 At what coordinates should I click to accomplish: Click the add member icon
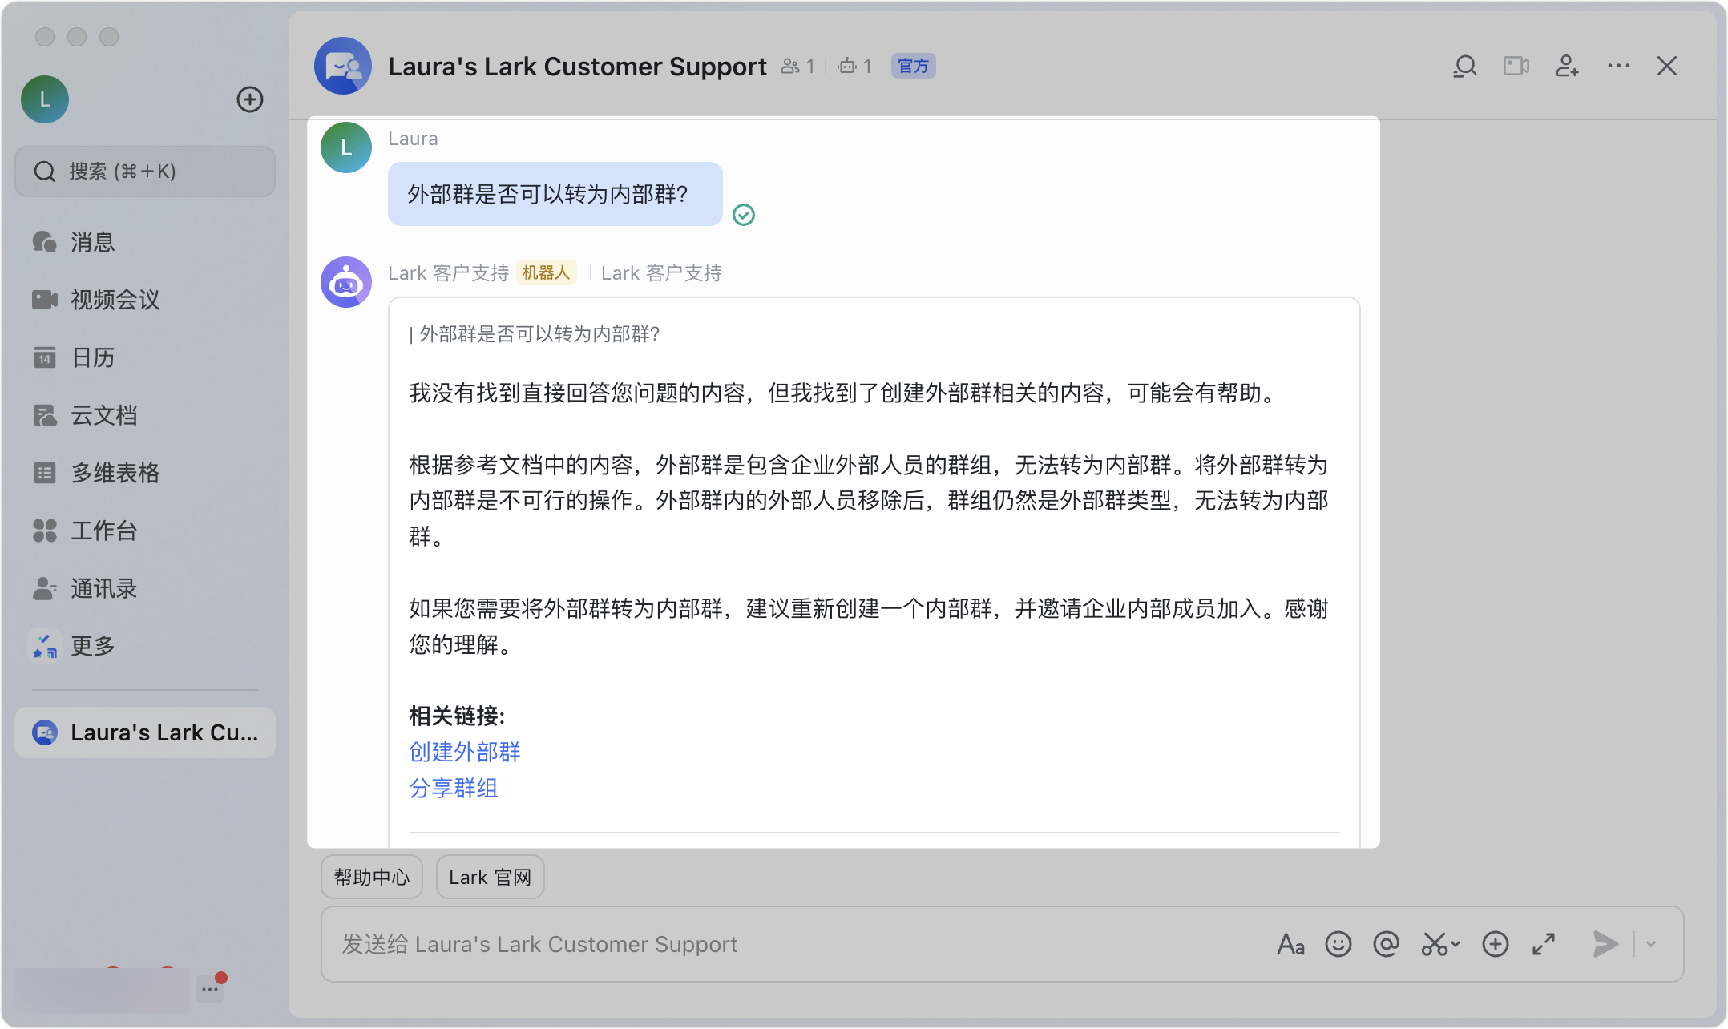(1567, 66)
